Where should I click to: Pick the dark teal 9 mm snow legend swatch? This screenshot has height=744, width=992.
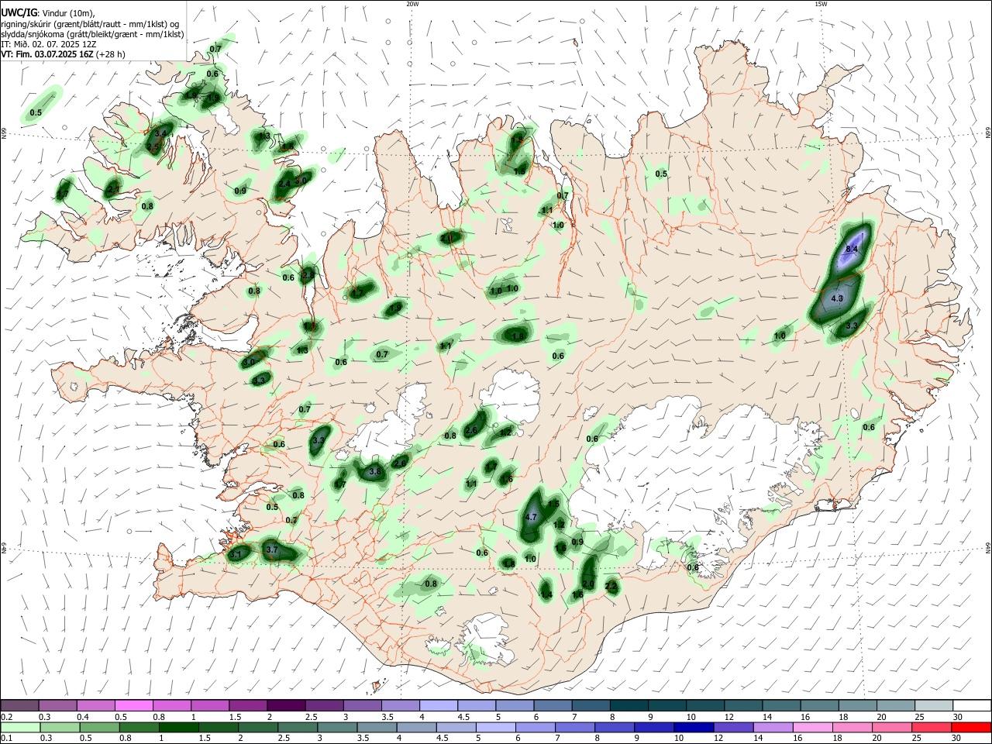tap(630, 706)
